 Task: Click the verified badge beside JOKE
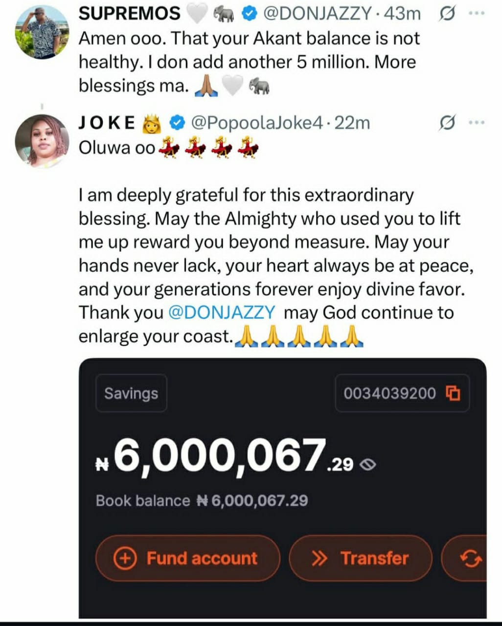pos(177,123)
